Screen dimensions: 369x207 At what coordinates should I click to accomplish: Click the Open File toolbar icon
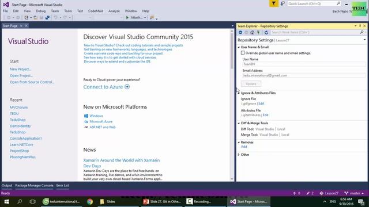(x=35, y=18)
